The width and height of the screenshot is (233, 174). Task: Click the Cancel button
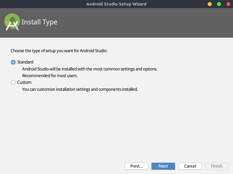(190, 166)
